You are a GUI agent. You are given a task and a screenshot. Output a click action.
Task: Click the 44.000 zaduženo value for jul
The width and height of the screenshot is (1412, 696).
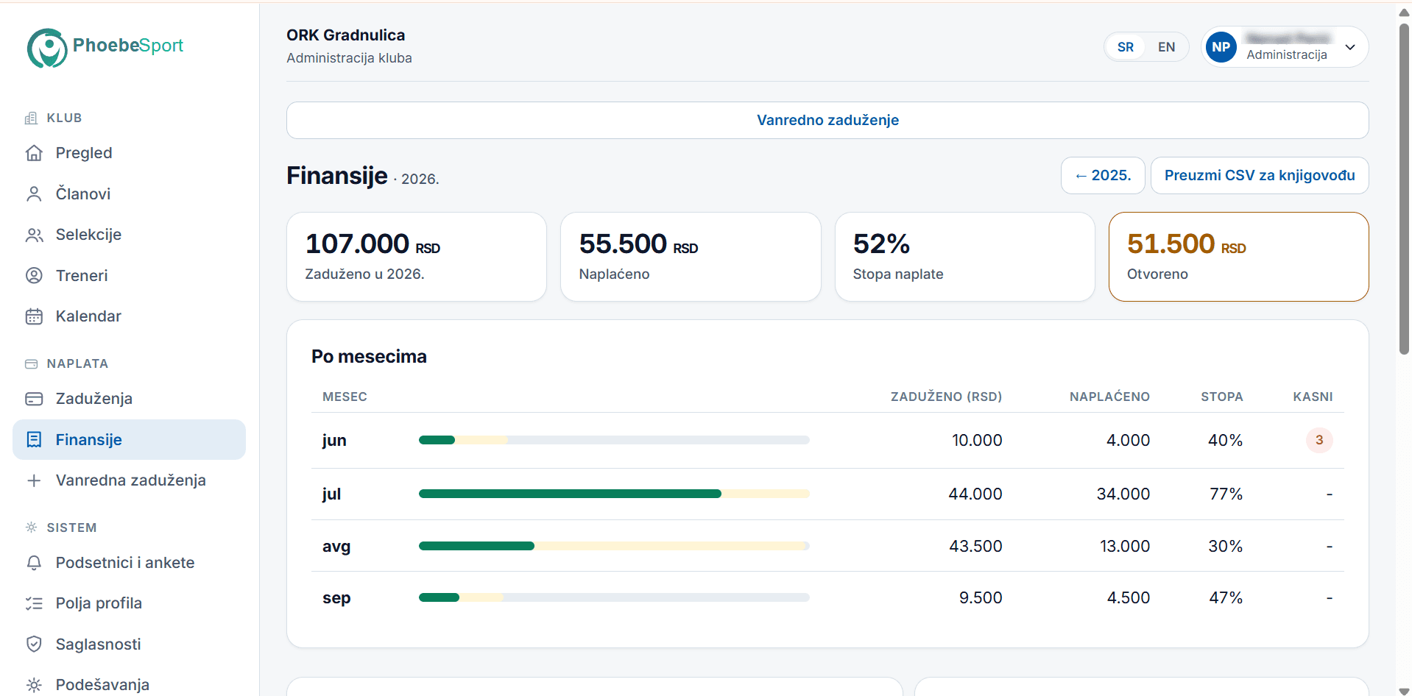coord(975,494)
